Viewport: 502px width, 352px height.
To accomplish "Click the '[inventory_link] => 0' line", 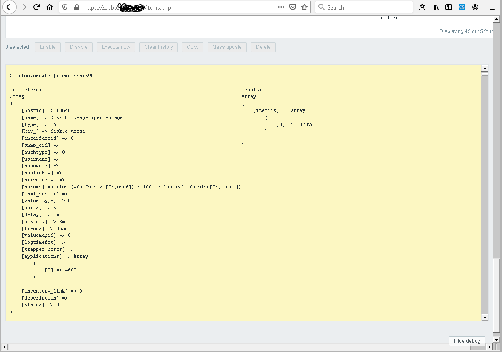I will click(52, 291).
